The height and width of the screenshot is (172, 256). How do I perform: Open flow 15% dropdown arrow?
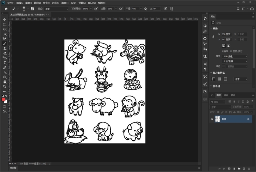coord(115,9)
